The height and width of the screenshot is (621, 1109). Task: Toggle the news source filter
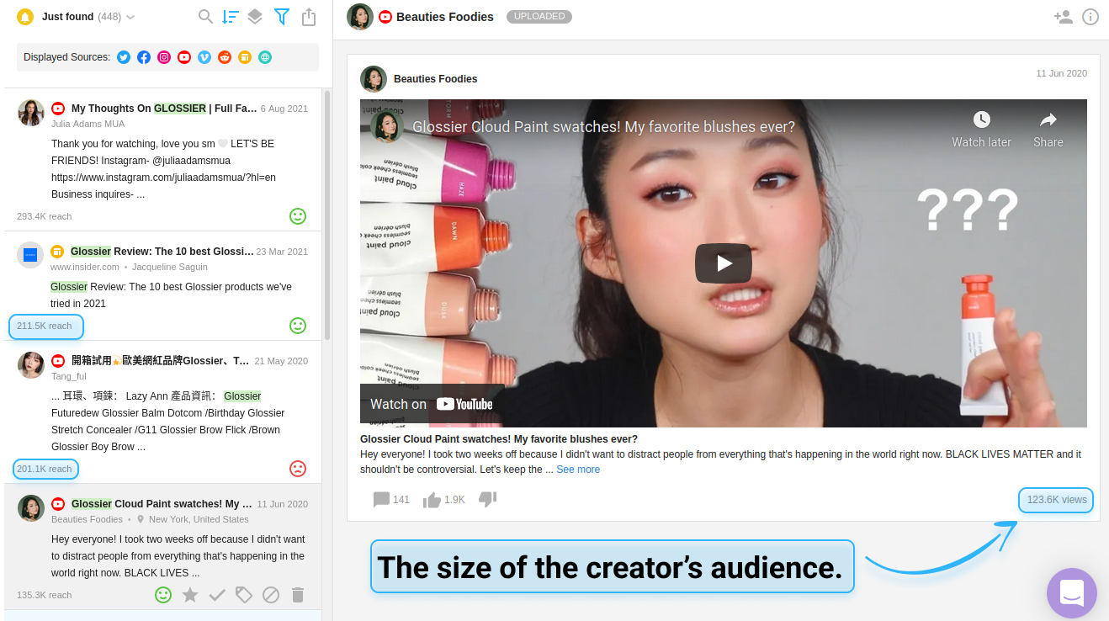245,57
